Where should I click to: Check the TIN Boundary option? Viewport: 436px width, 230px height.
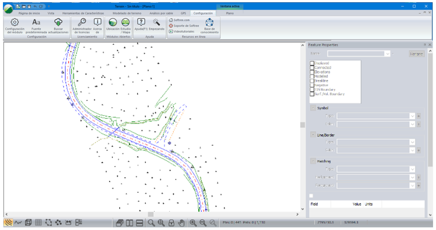[312, 89]
